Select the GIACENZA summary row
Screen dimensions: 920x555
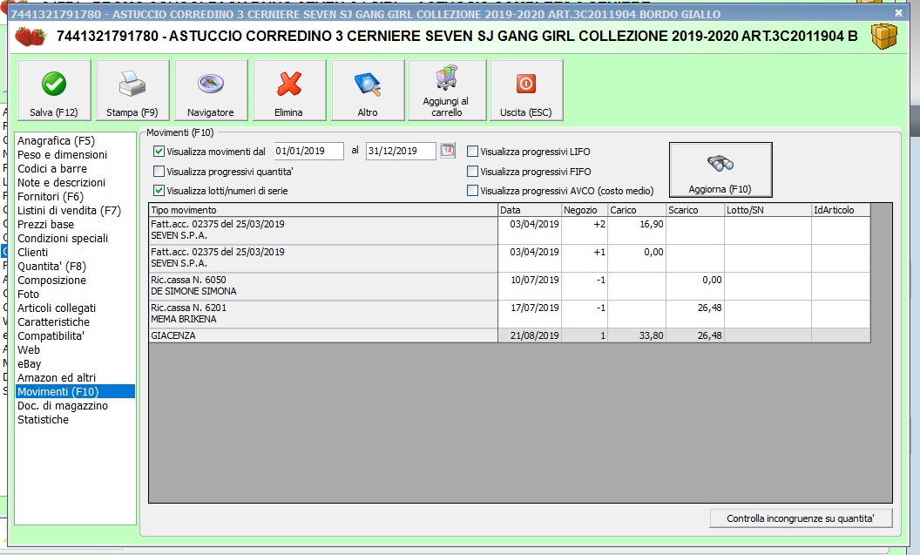tap(510, 335)
